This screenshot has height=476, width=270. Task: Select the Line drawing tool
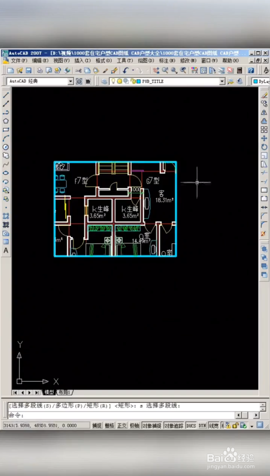[x=6, y=95]
